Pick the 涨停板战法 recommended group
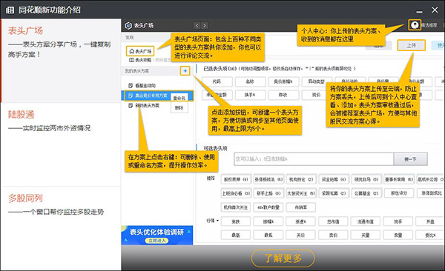 (268, 179)
